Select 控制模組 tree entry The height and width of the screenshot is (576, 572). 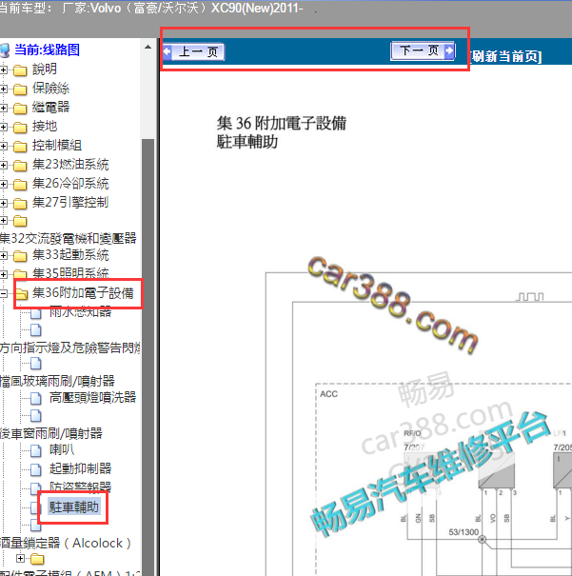tap(57, 146)
